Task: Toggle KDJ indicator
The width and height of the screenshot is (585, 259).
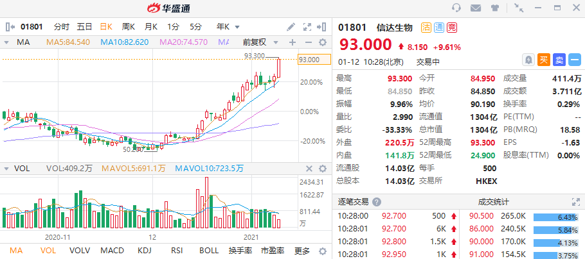Action: click(x=145, y=251)
